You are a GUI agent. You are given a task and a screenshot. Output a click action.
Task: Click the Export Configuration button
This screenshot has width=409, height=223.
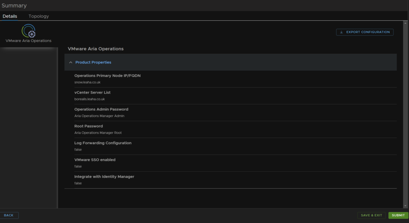point(365,32)
